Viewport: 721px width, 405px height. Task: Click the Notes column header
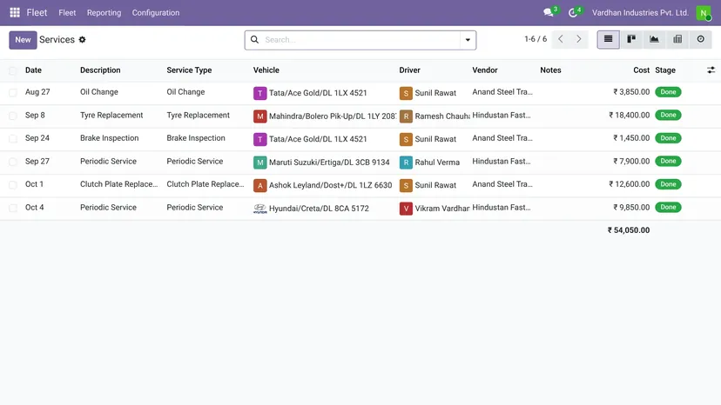tap(550, 70)
